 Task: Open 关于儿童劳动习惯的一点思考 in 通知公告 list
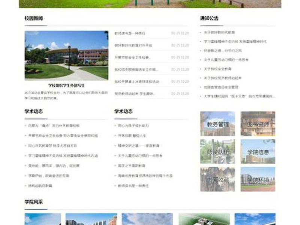click(x=226, y=60)
